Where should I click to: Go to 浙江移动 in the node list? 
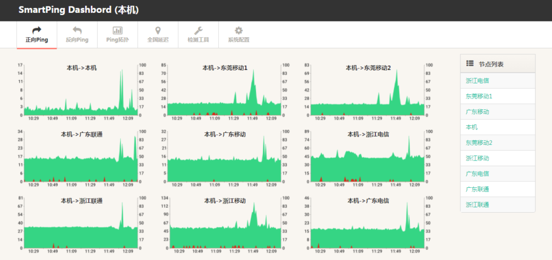click(x=477, y=158)
